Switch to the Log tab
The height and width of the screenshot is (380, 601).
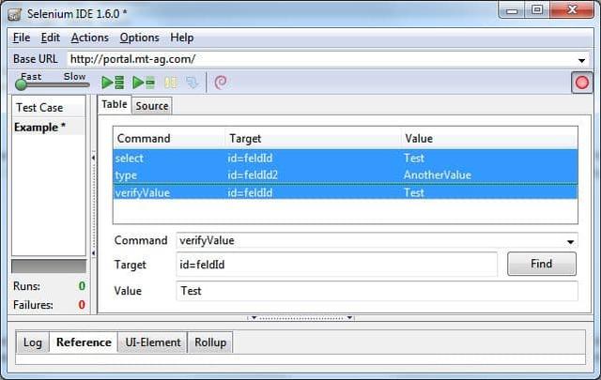point(33,342)
